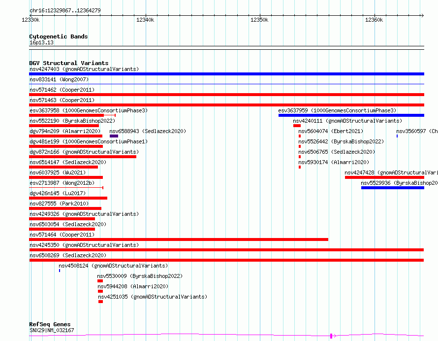Click nsv5526442 (ByrskaBishop2022) label

tap(341, 141)
